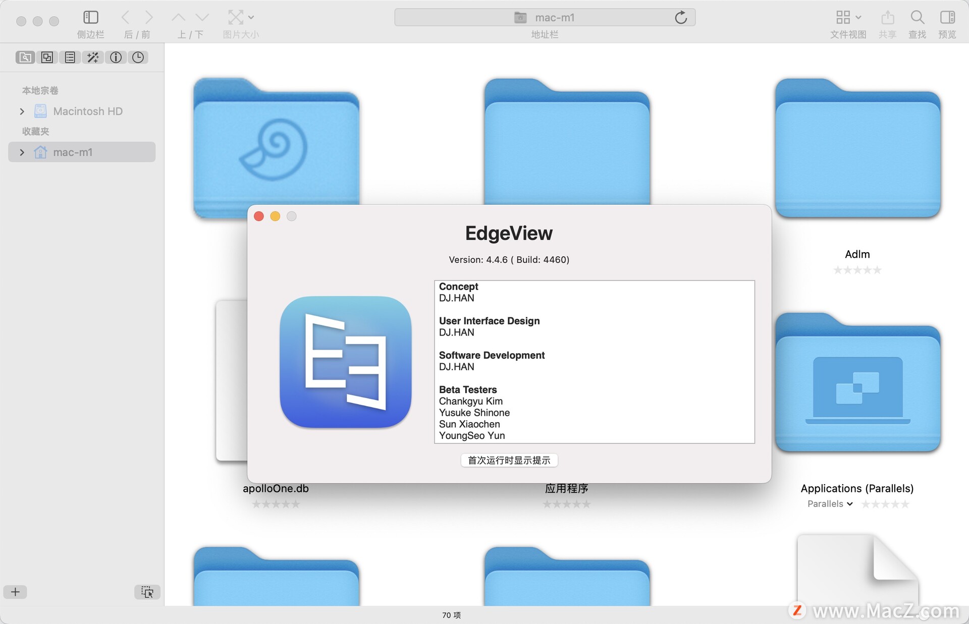Toggle the sidebar with the 侧边栏 icon

coord(91,17)
